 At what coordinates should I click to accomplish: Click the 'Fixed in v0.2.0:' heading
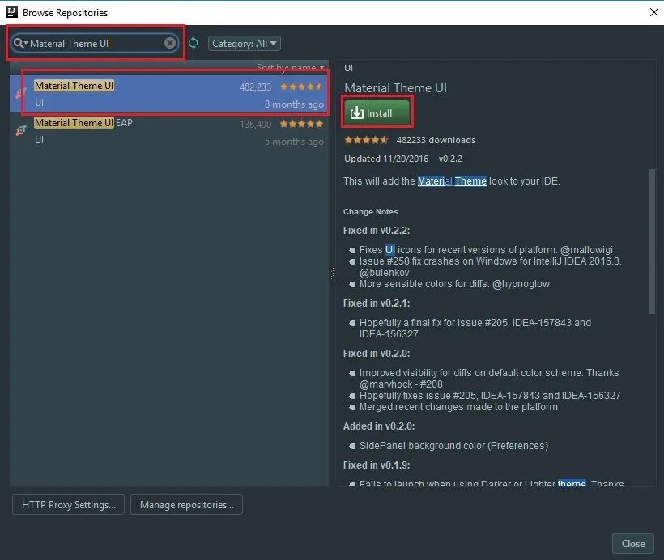pos(377,354)
